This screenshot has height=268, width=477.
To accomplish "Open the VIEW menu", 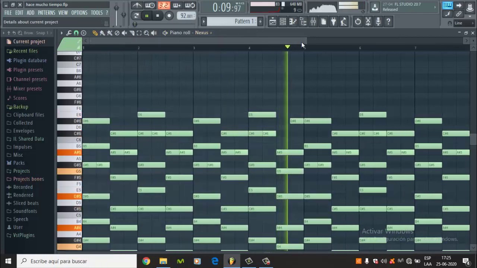I will click(x=63, y=13).
